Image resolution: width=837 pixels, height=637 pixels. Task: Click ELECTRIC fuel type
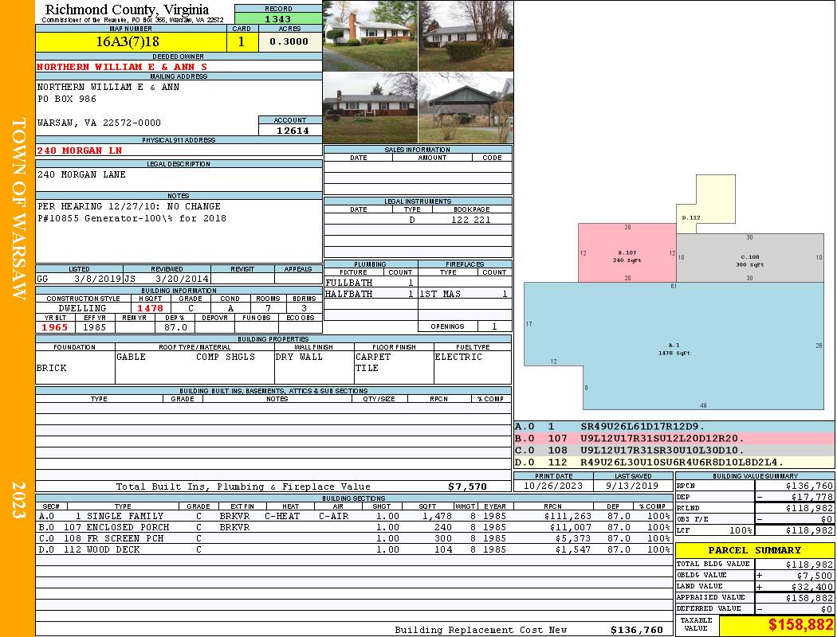(x=458, y=357)
